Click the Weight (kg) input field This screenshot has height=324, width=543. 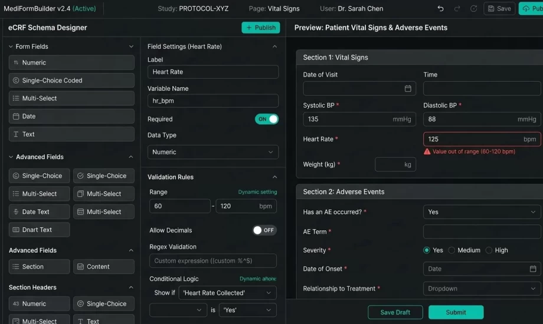tap(395, 164)
